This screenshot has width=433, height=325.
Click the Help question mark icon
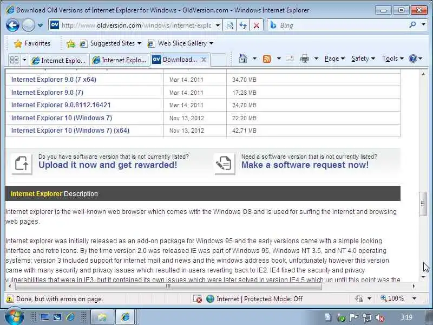(x=412, y=58)
